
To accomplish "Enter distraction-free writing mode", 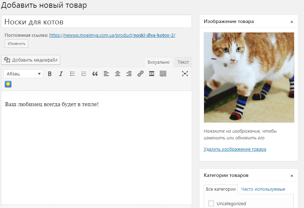I will (185, 74).
